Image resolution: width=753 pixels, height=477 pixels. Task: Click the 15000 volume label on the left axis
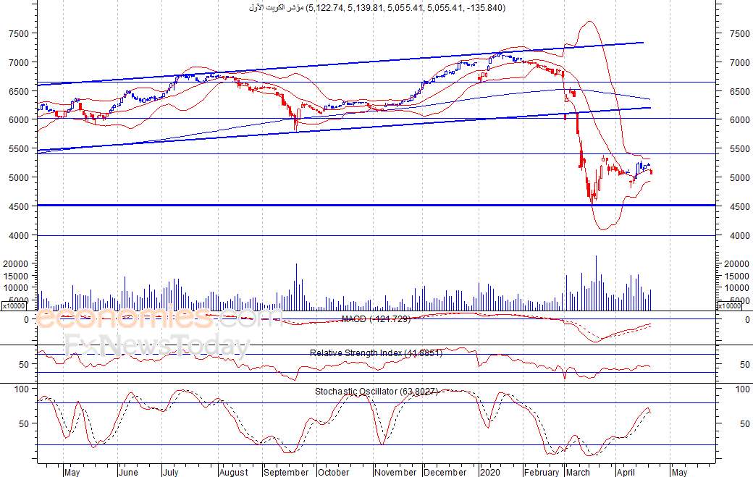pos(16,276)
